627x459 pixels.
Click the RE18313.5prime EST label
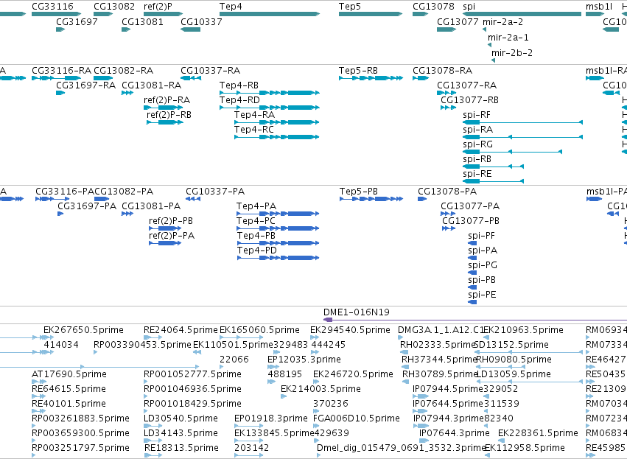(181, 448)
